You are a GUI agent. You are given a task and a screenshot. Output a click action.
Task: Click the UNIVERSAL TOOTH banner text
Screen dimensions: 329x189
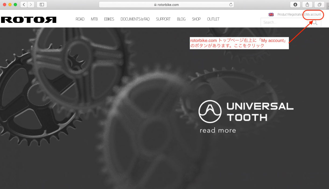point(260,112)
